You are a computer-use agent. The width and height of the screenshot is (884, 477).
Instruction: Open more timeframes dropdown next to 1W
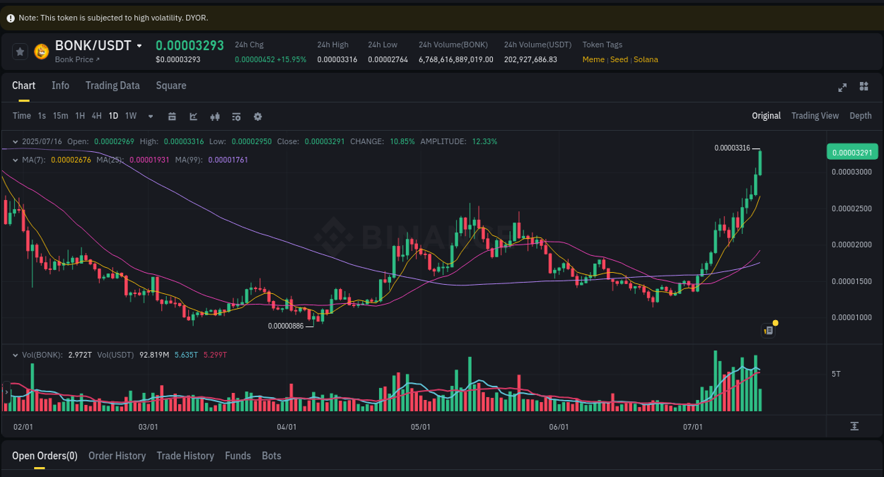click(149, 116)
